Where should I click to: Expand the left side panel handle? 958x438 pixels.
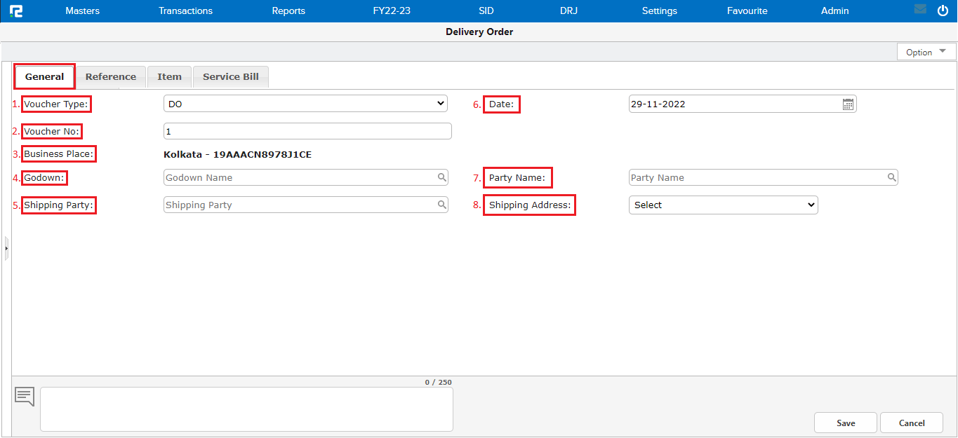pyautogui.click(x=6, y=248)
